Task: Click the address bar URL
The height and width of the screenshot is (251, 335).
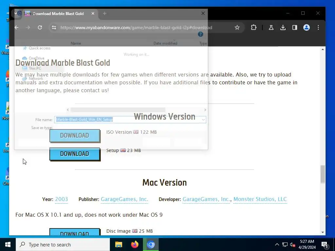Action: 136,27
